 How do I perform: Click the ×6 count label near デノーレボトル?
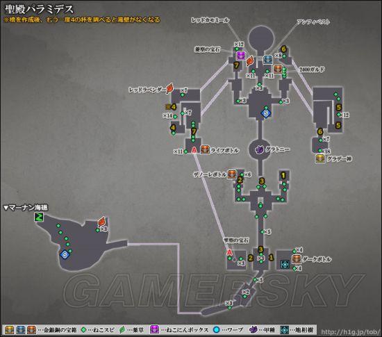[x=247, y=174]
